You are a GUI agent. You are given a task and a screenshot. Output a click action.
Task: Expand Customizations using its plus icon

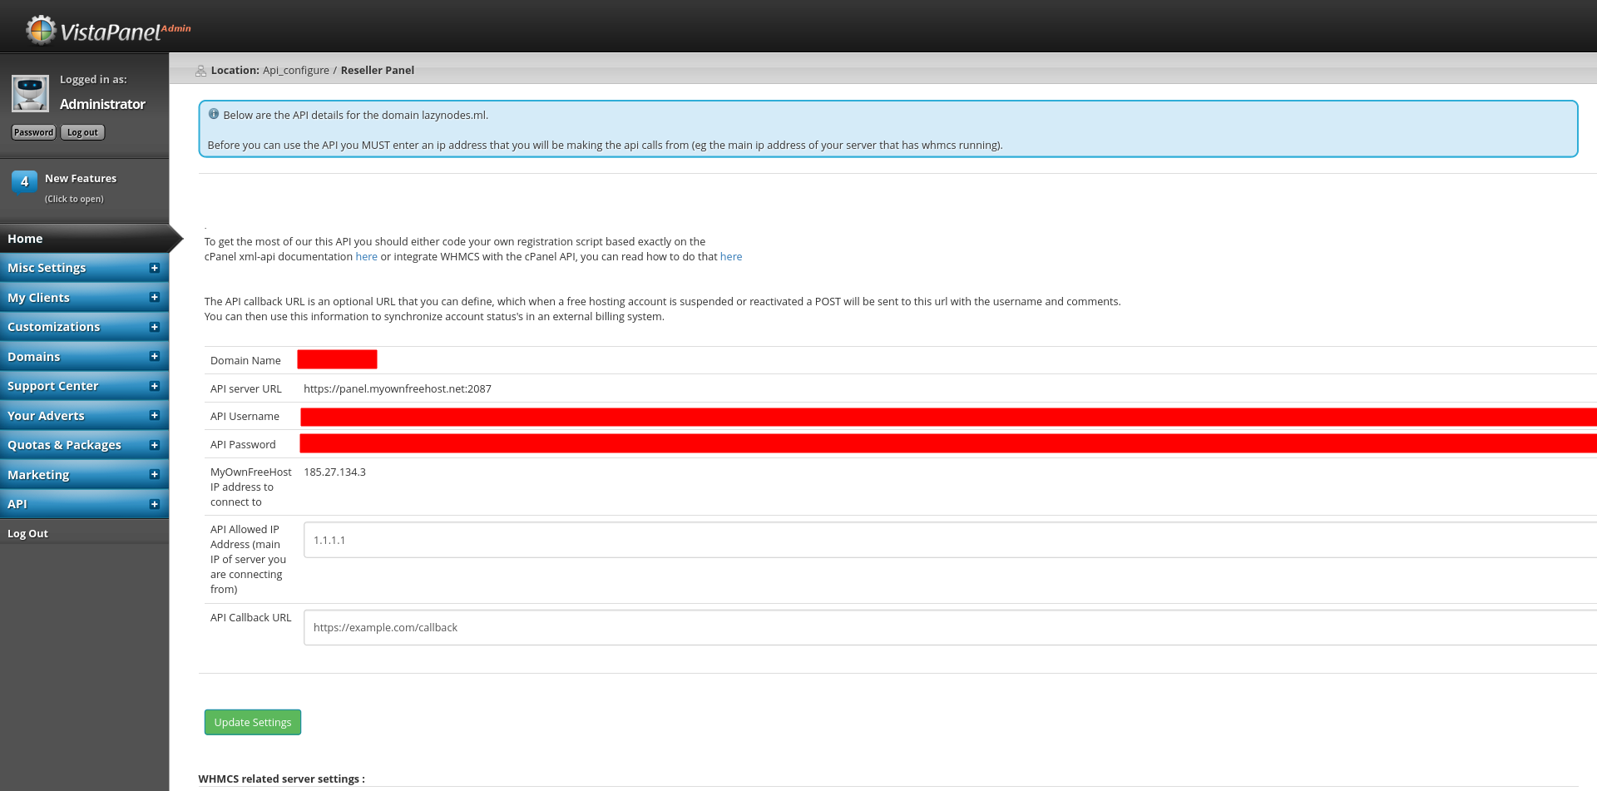(154, 327)
